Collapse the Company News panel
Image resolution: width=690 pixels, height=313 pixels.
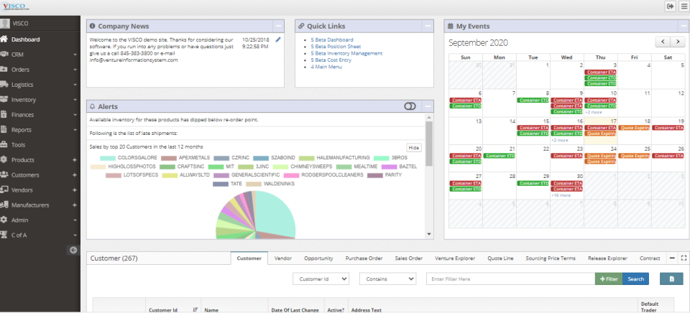(x=279, y=26)
